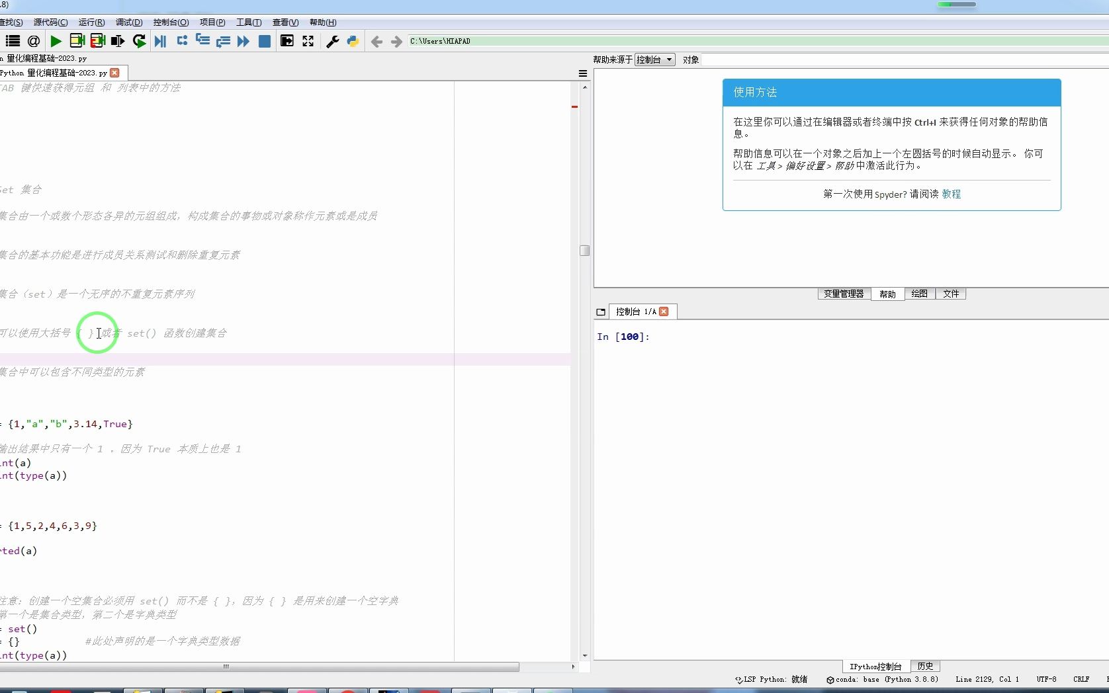Image resolution: width=1109 pixels, height=693 pixels.
Task: Click the @ symbol finder icon
Action: click(34, 41)
